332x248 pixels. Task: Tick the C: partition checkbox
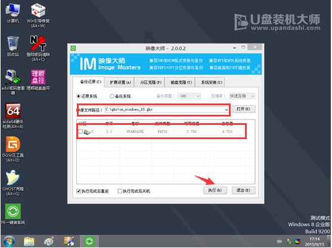tap(80, 131)
